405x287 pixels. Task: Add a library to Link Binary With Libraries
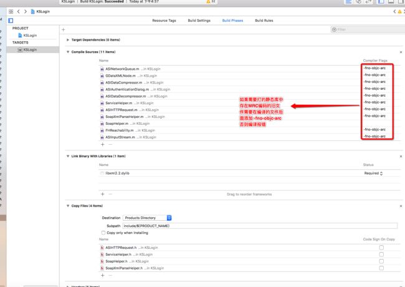coord(103,194)
